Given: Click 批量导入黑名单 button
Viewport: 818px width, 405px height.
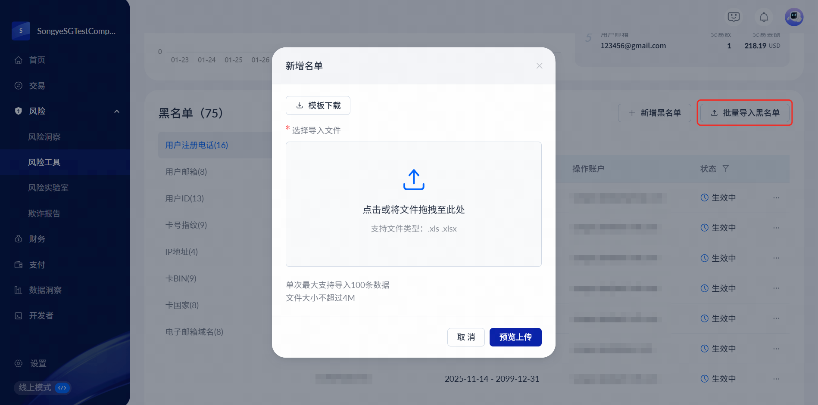Looking at the screenshot, I should point(745,113).
